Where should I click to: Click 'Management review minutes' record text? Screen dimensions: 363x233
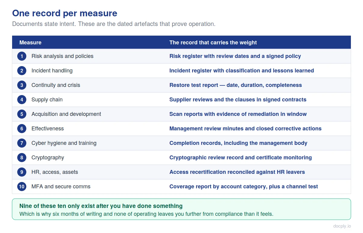(x=245, y=129)
